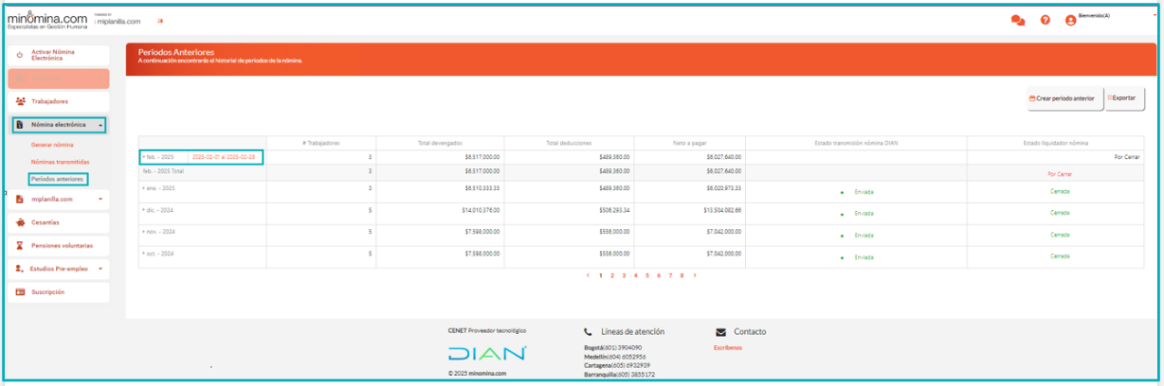Click the Pensiones voluntarias hourglass icon

pyautogui.click(x=20, y=245)
